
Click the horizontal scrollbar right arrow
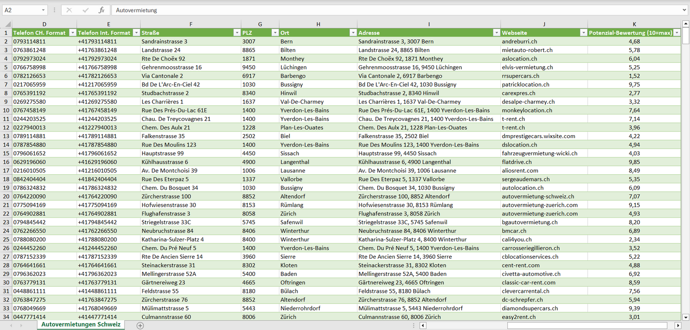click(x=678, y=325)
